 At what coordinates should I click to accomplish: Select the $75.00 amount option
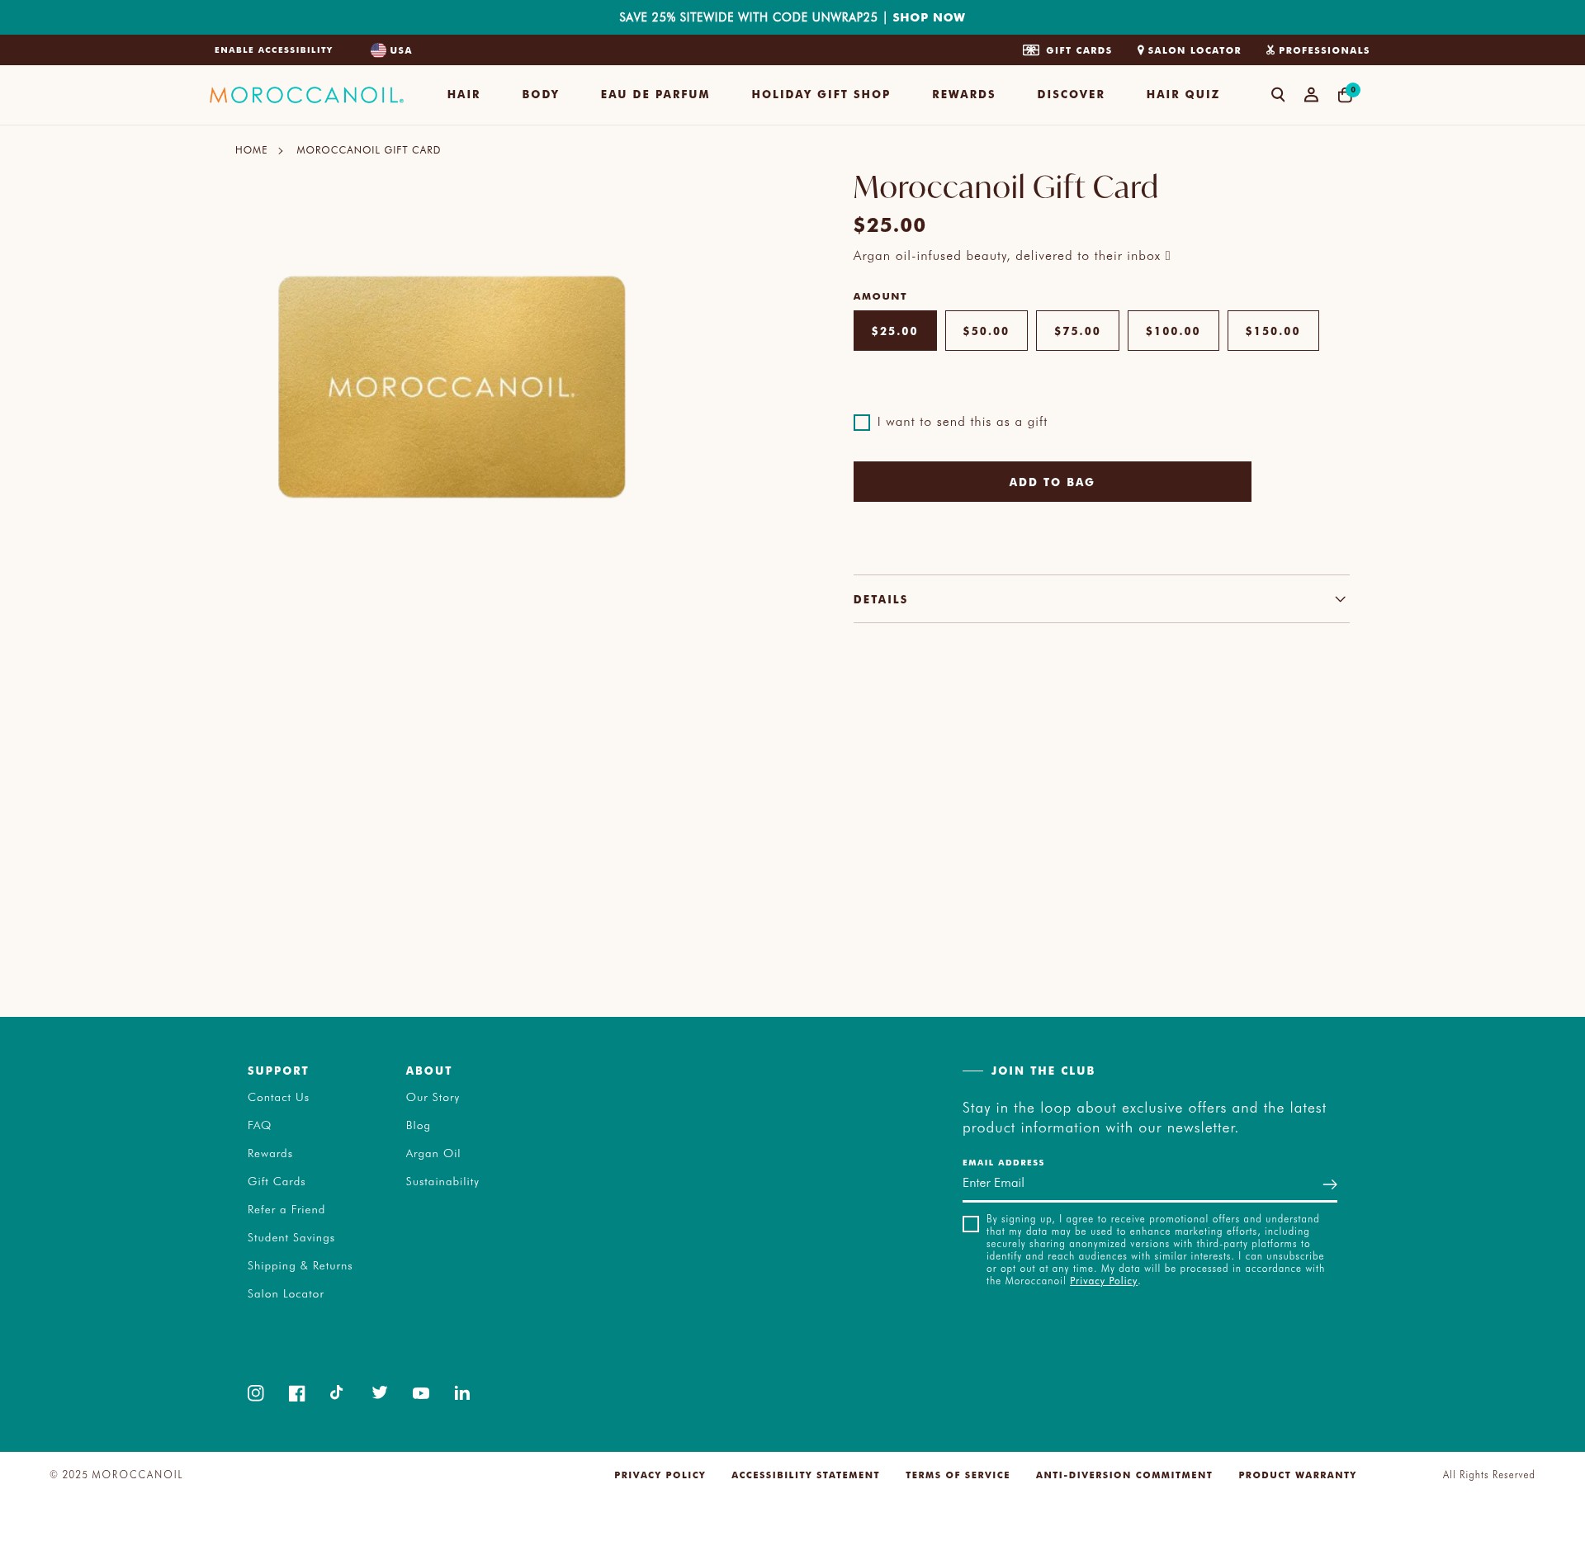(x=1077, y=331)
